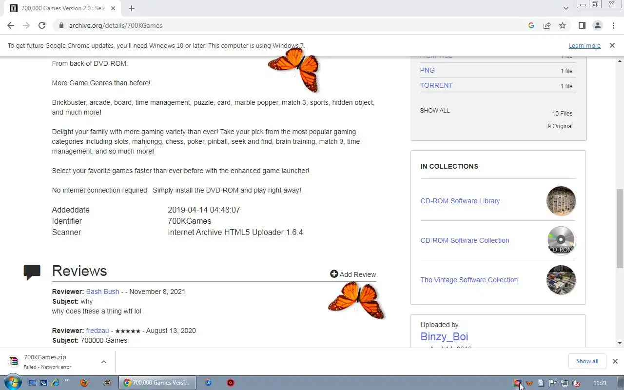Go back to the previous page
Image resolution: width=624 pixels, height=390 pixels.
click(x=11, y=25)
